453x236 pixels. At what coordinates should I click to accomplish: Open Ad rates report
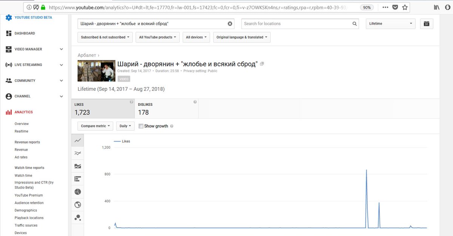coord(21,157)
